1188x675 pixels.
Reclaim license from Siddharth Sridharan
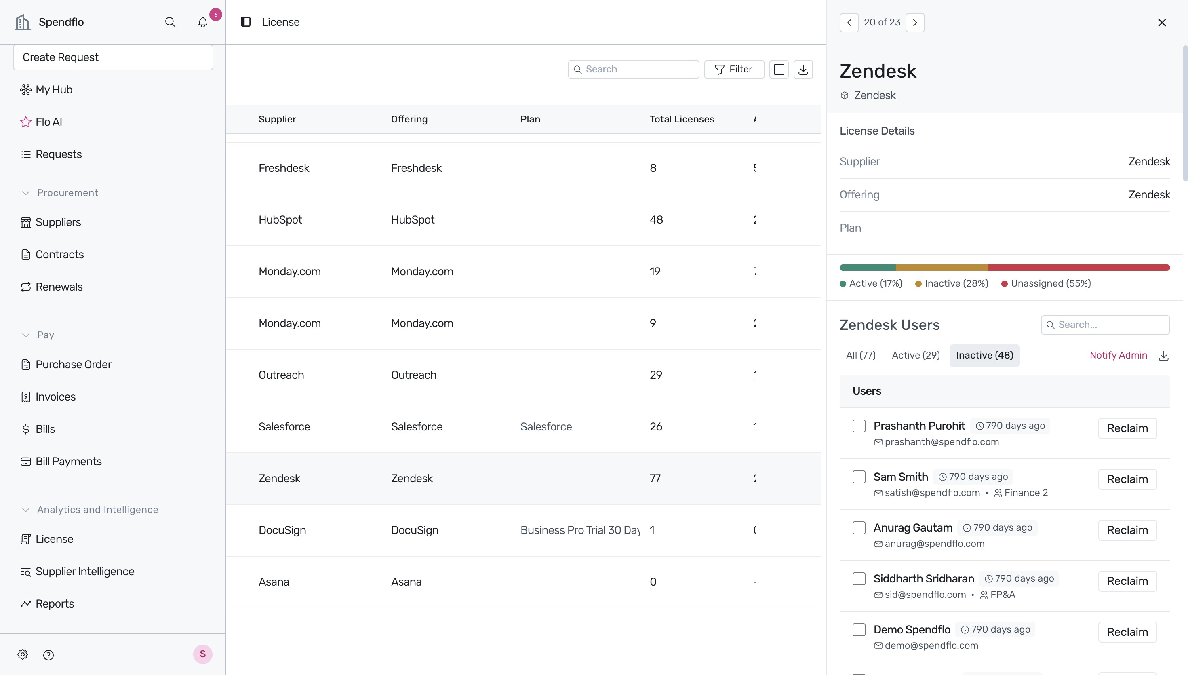(1127, 581)
